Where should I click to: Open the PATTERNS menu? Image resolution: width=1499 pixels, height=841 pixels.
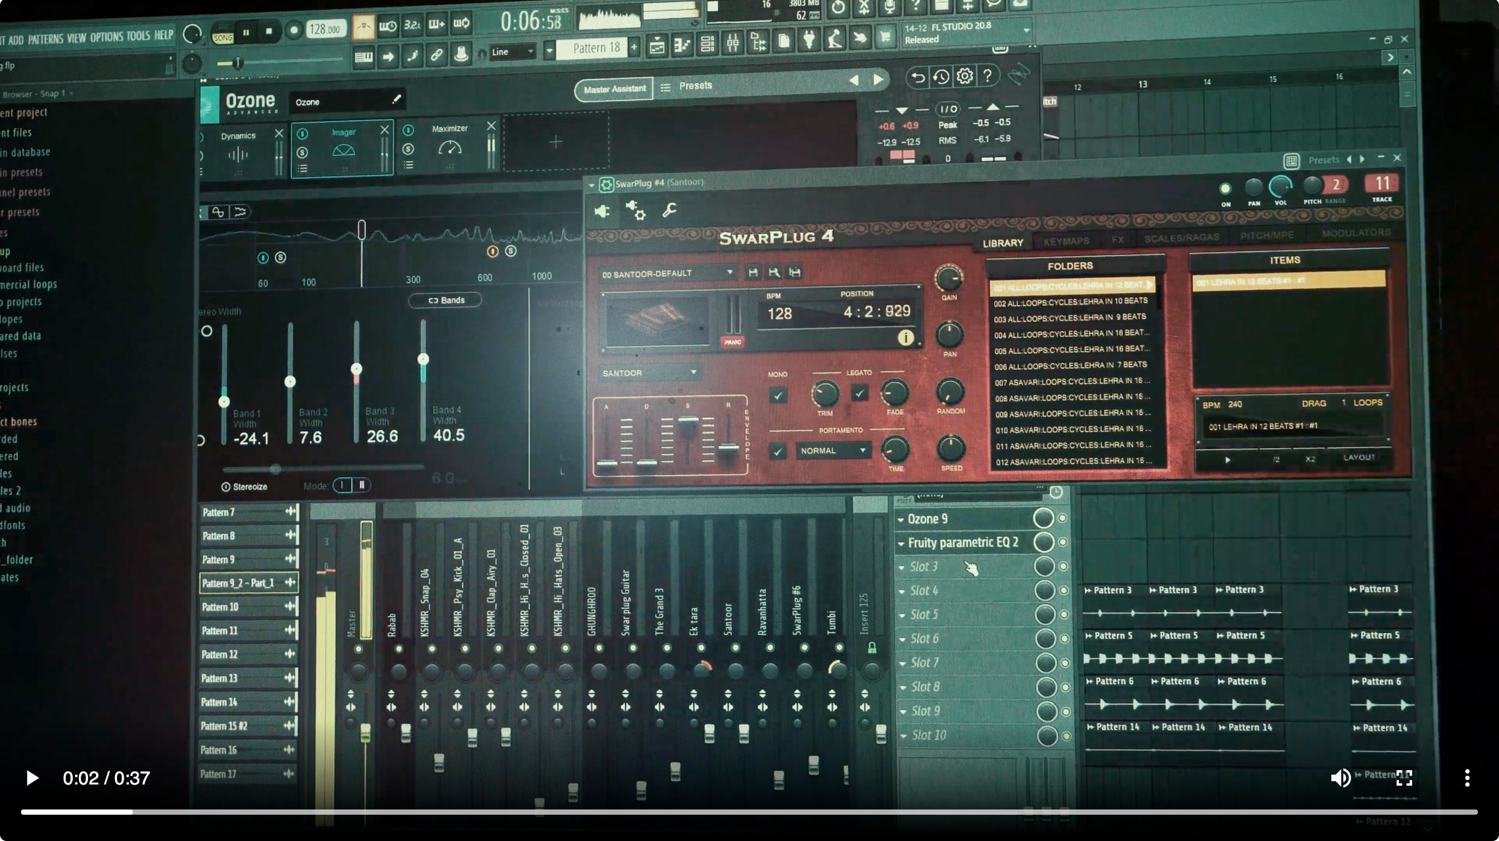pyautogui.click(x=45, y=39)
